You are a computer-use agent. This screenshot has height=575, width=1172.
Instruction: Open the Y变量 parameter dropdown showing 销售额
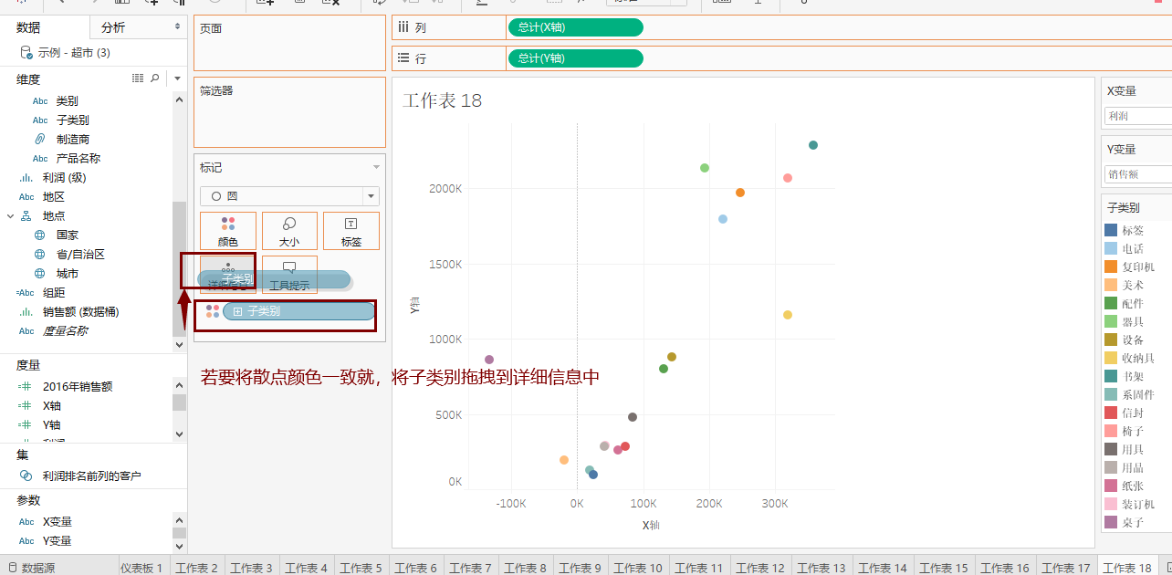pyautogui.click(x=1137, y=173)
